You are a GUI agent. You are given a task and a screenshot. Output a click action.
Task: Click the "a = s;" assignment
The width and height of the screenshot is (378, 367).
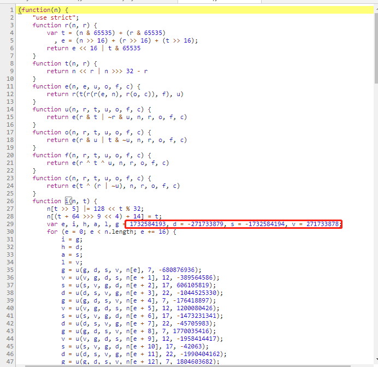72,254
